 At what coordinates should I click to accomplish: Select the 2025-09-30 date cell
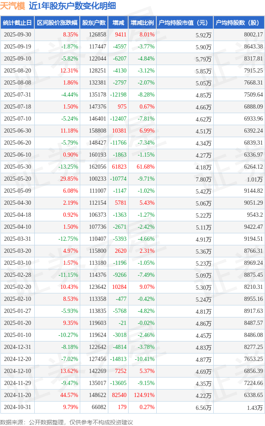pos(17,35)
